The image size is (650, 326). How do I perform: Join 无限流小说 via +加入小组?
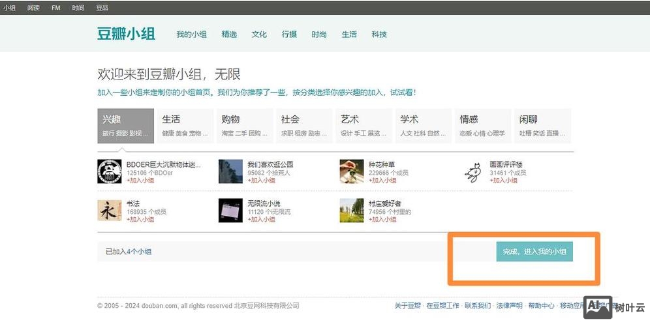tap(261, 219)
